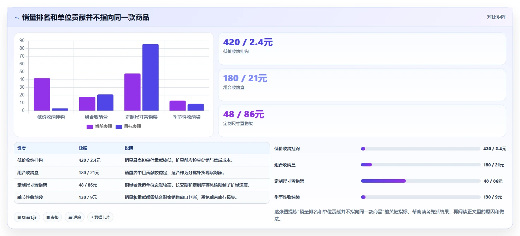Click the description starting 销量和贡献都需结合
This screenshot has width=520, height=236.
pyautogui.click(x=181, y=197)
